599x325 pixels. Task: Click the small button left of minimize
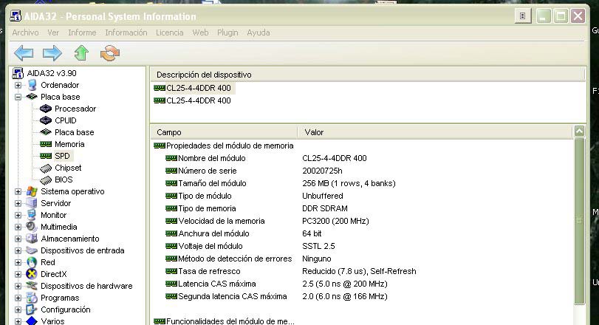tap(523, 16)
